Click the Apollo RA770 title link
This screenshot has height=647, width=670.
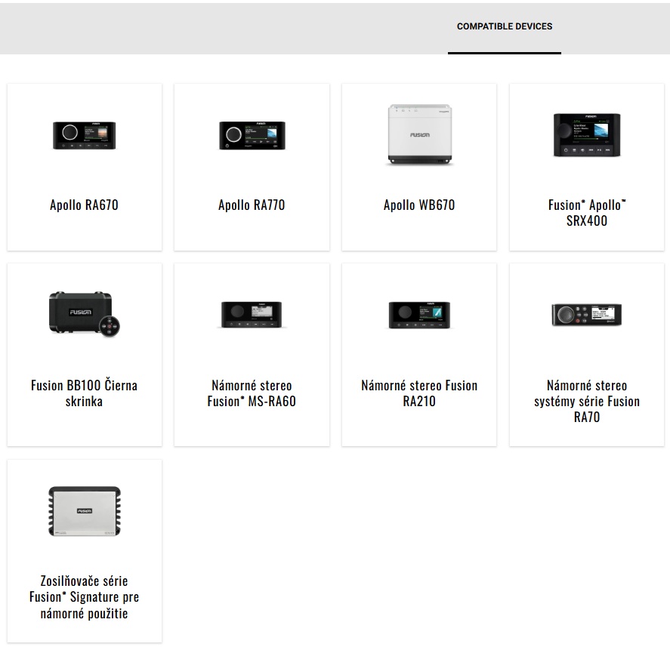252,205
